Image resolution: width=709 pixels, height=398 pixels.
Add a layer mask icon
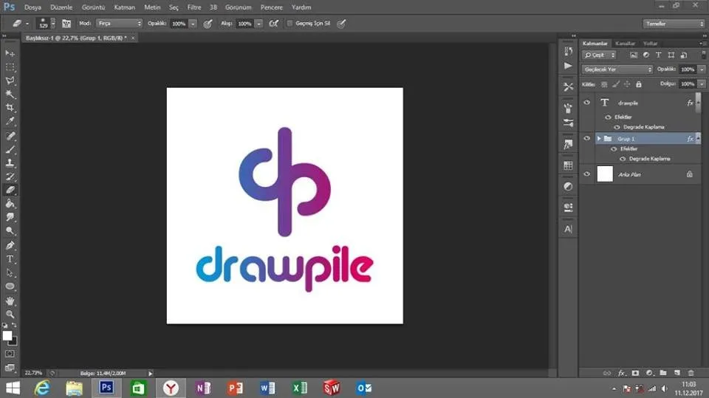tap(635, 373)
